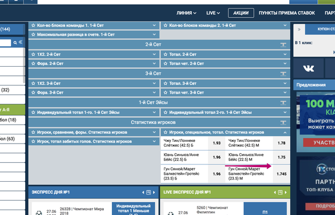Expand 'Тотал чет. 3-й Сет' market
The height and width of the screenshot is (215, 335).
284,92
